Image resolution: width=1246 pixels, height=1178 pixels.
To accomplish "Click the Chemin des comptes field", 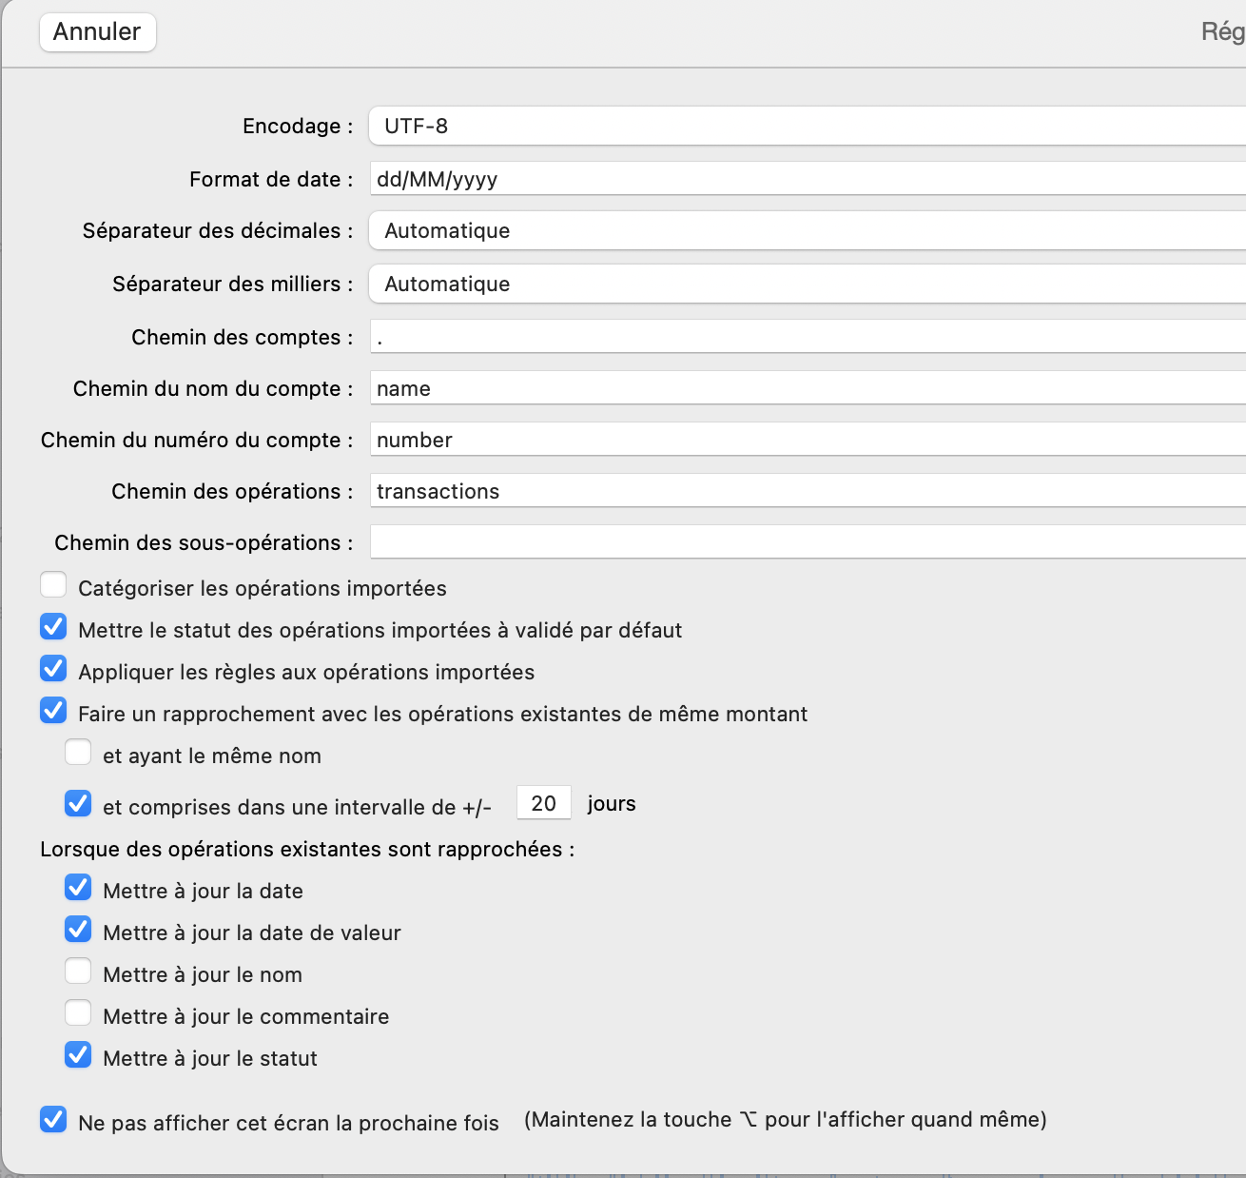I will [x=808, y=337].
